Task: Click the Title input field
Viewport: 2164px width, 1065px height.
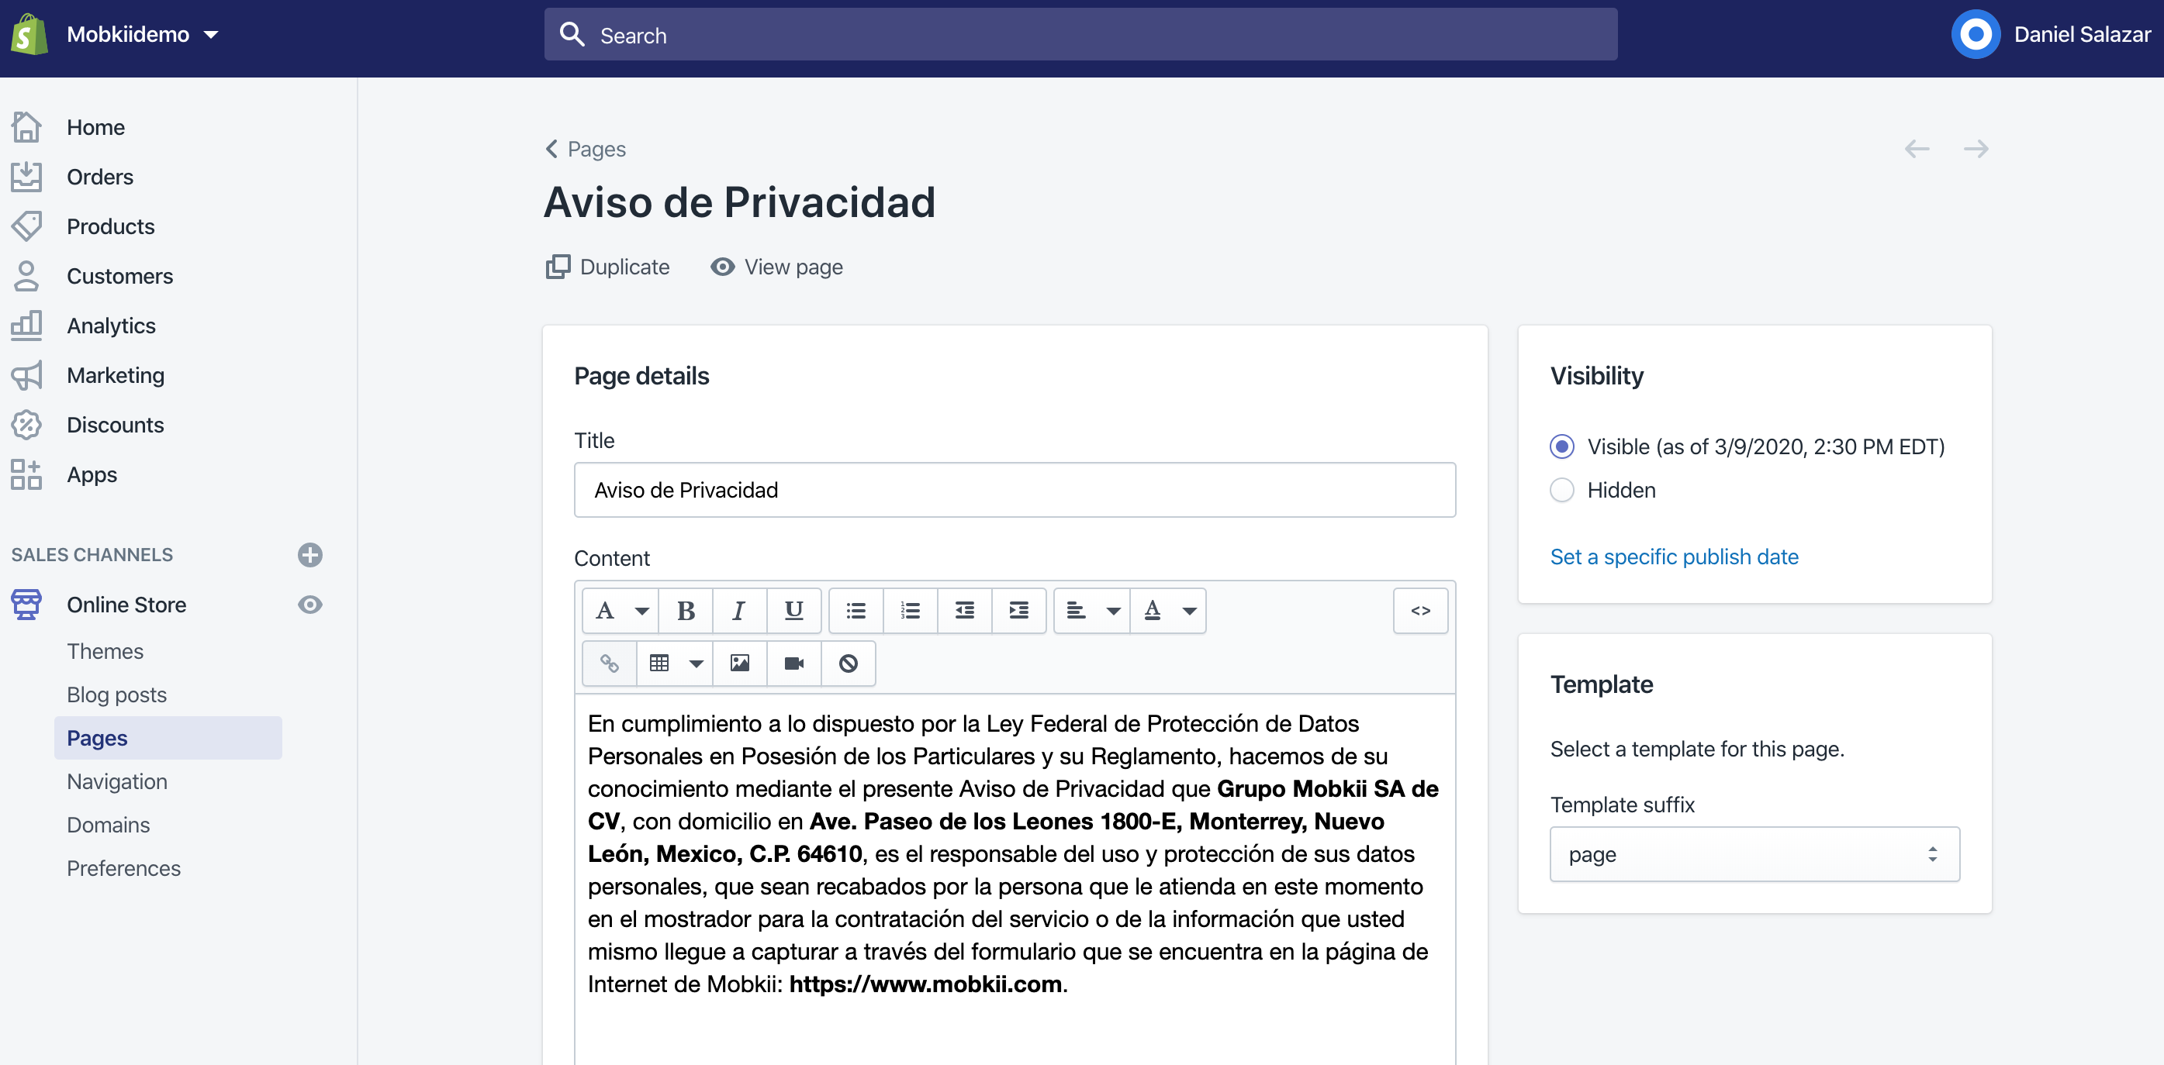Action: click(1015, 490)
